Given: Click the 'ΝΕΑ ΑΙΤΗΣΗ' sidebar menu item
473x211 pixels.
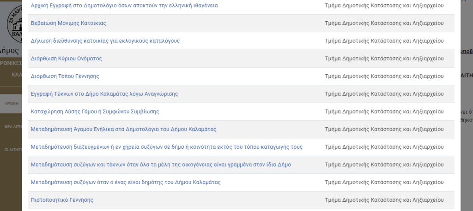Looking at the screenshot, I should pyautogui.click(x=13, y=127).
